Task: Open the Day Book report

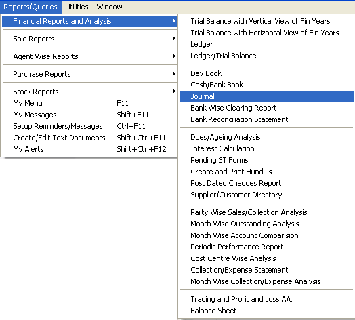Action: click(x=266, y=73)
